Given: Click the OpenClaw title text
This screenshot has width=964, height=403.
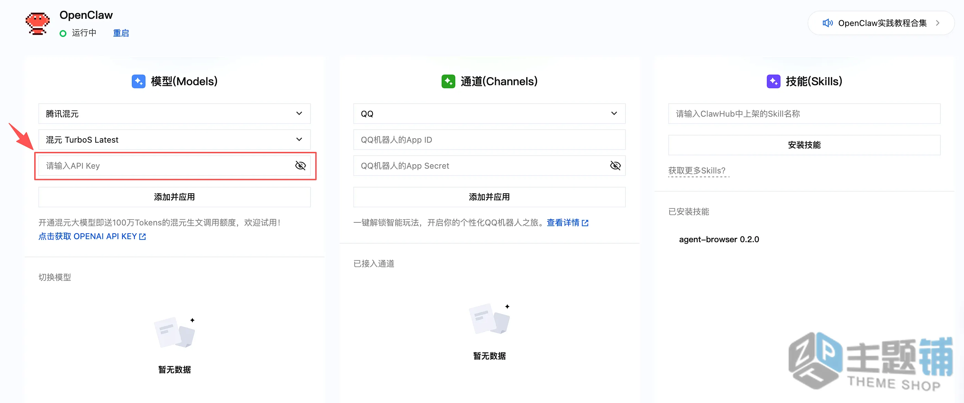Looking at the screenshot, I should tap(86, 15).
